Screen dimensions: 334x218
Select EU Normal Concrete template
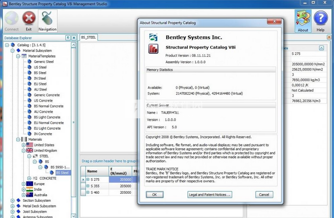[49, 123]
